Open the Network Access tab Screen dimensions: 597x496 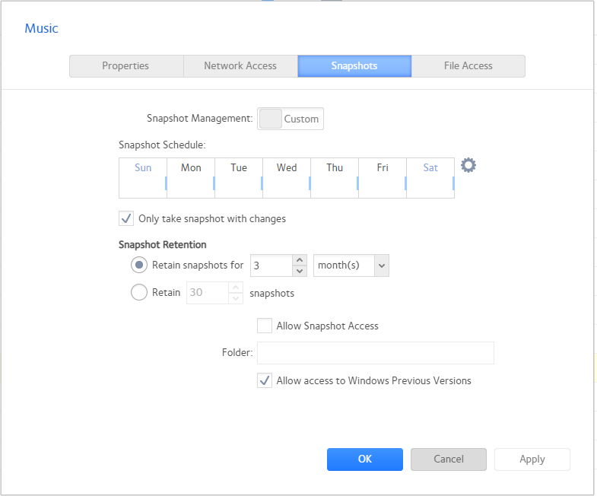click(x=240, y=66)
